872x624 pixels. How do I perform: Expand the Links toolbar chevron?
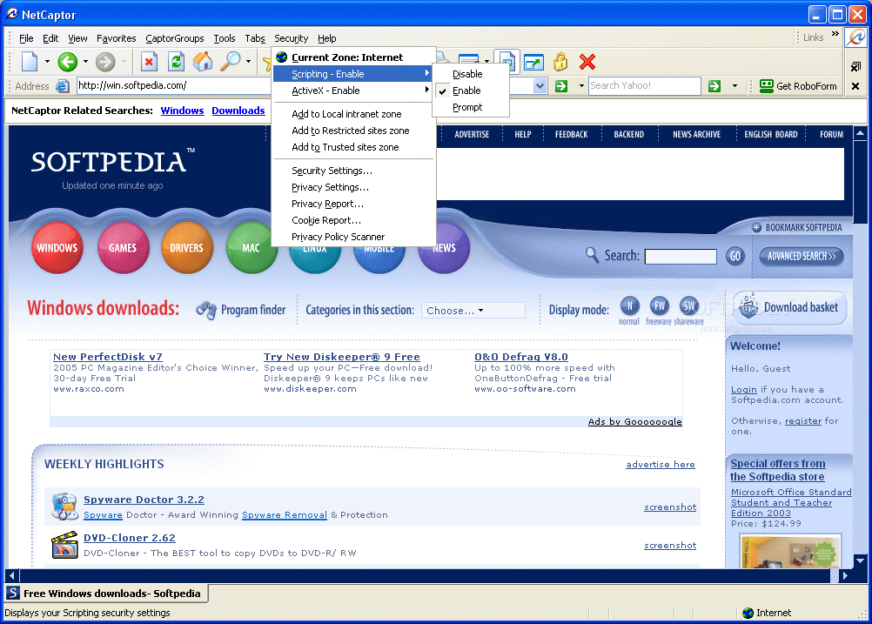(835, 35)
